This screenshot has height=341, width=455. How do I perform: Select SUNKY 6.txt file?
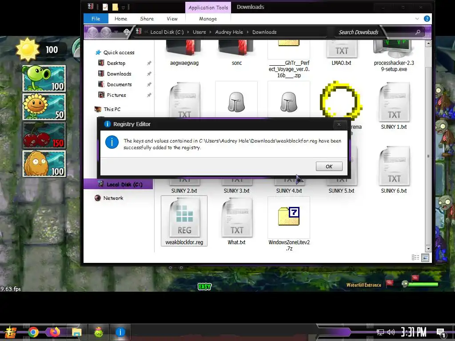394,170
